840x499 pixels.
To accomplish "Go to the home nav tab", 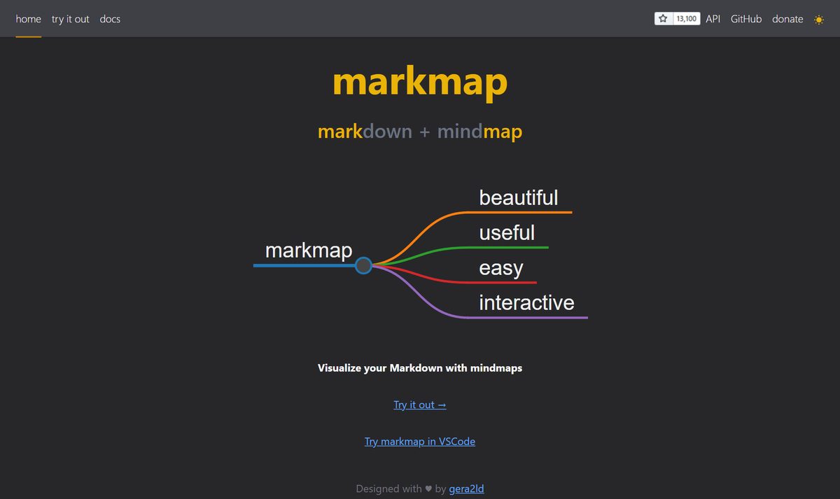I will [x=29, y=19].
